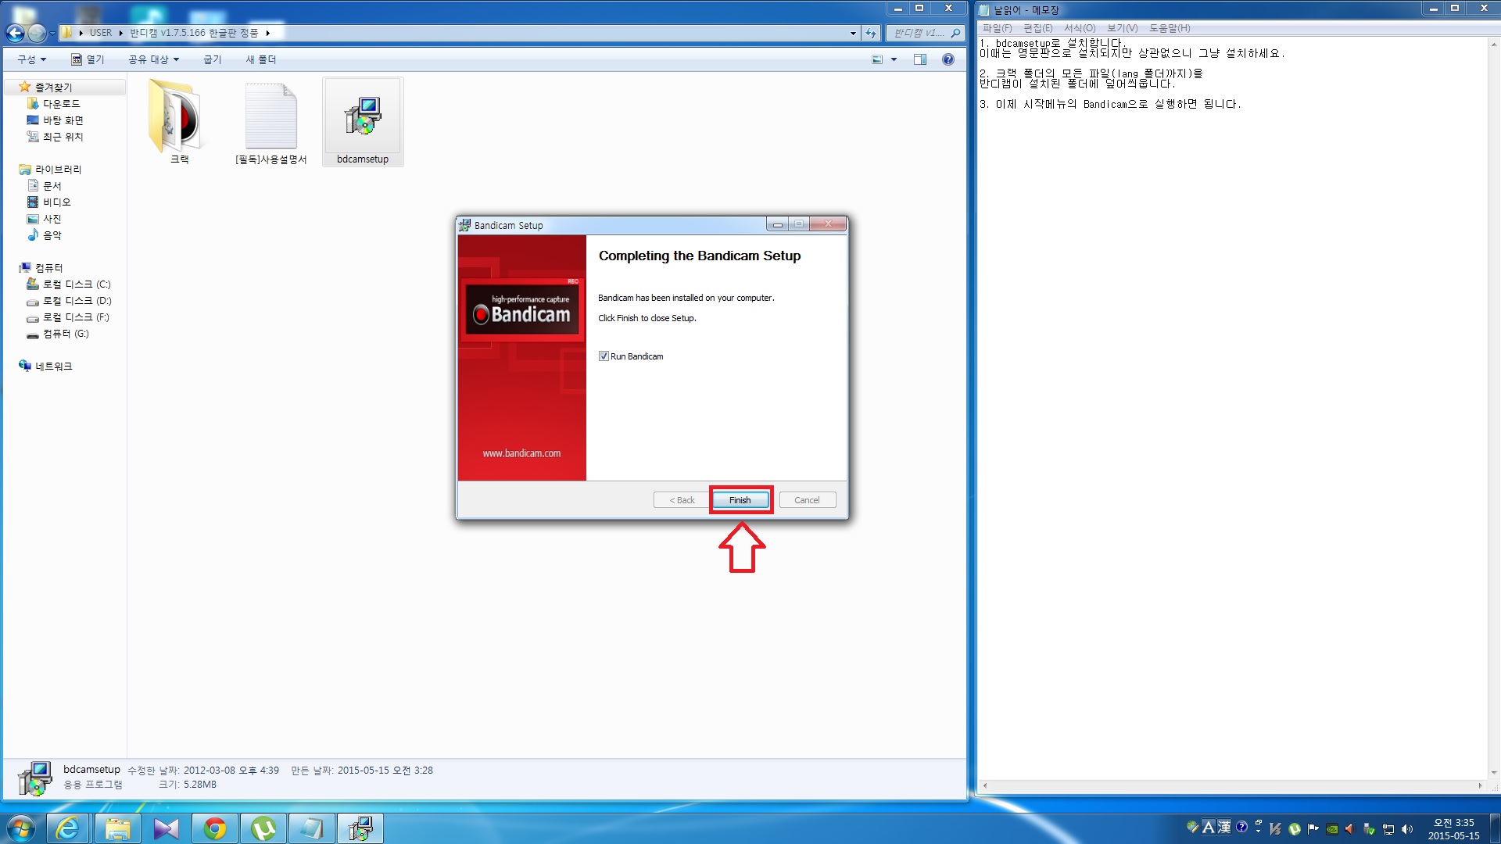Open Google Chrome from taskbar
Screen dimensions: 1501x844
point(214,828)
